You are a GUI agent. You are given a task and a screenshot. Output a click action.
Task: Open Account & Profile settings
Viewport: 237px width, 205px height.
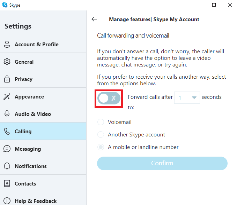[x=43, y=44]
